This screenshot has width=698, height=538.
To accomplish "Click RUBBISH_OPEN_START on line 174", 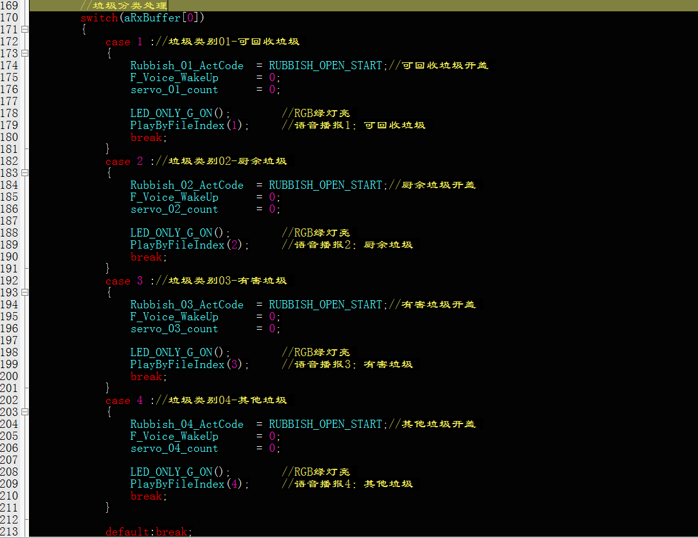I will pyautogui.click(x=326, y=66).
